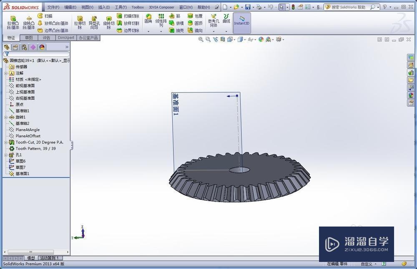Open the Appearances color wheel in right task pane
Image resolution: width=417 pixels, height=269 pixels.
pyautogui.click(x=411, y=95)
